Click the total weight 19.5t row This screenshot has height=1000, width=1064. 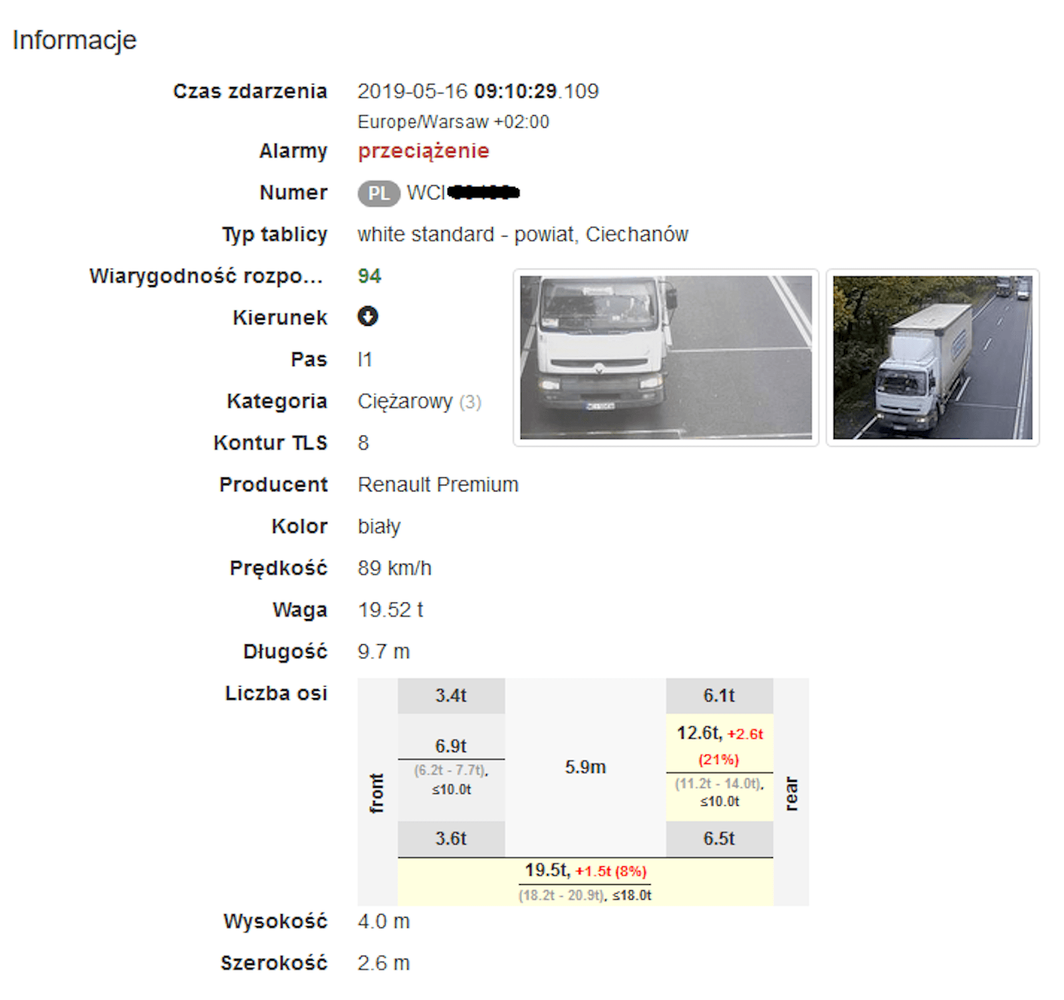(585, 882)
